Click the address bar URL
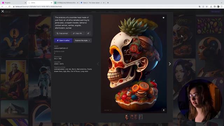Image resolution: width=224 pixels, height=126 pixels. point(38,7)
